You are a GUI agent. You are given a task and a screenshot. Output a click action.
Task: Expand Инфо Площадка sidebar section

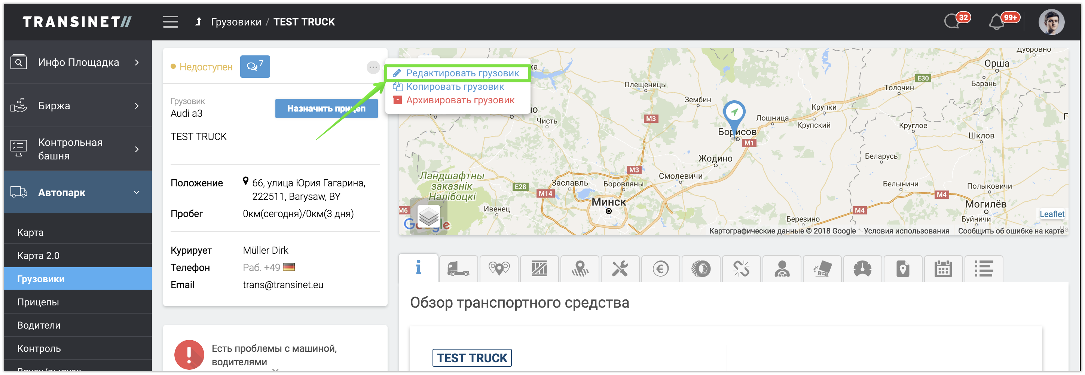click(78, 62)
